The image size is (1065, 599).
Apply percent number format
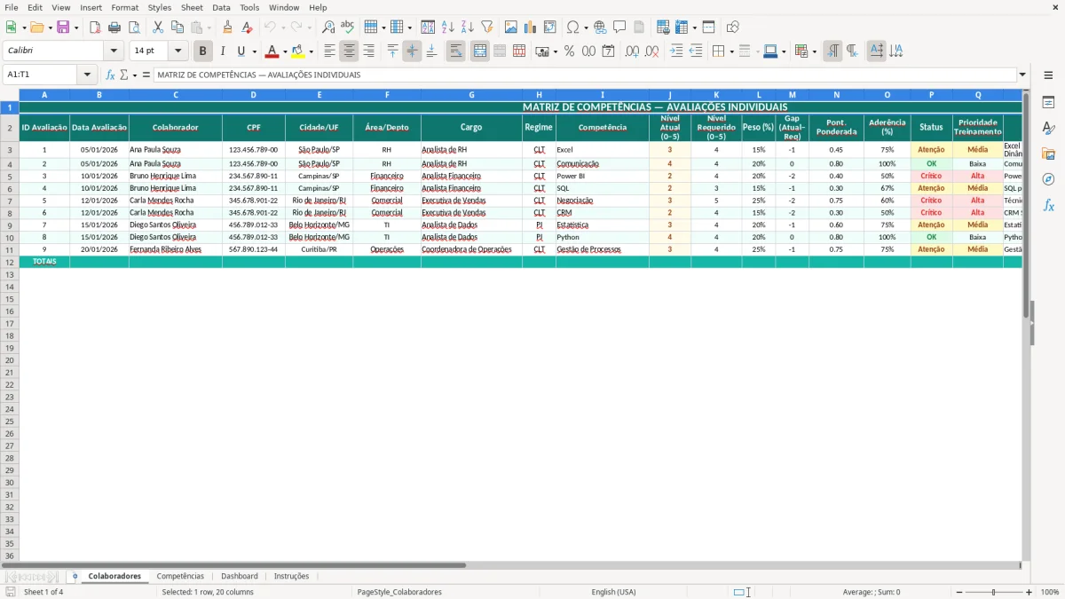(568, 51)
